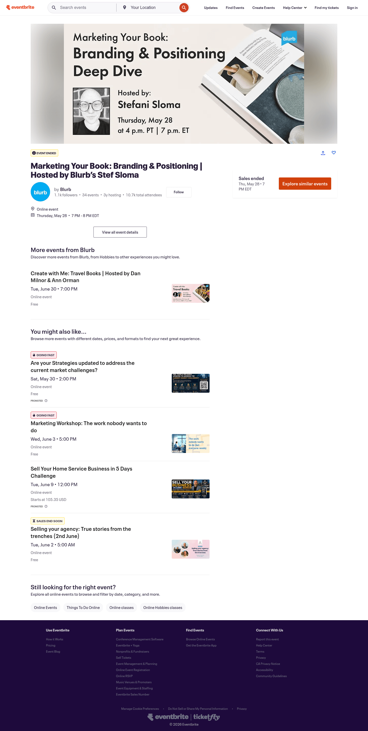
Task: Open Sell Tickets footer link
Action: 123,657
